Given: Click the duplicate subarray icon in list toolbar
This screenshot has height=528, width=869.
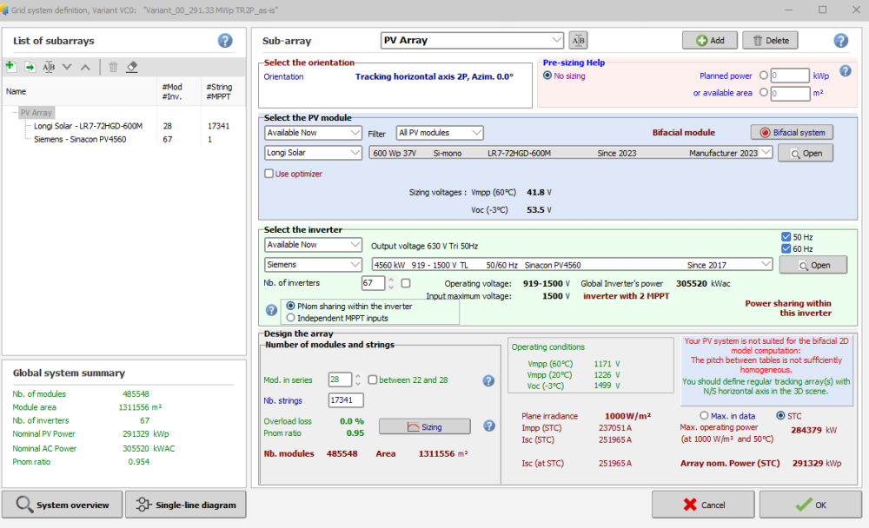Looking at the screenshot, I should click(30, 67).
